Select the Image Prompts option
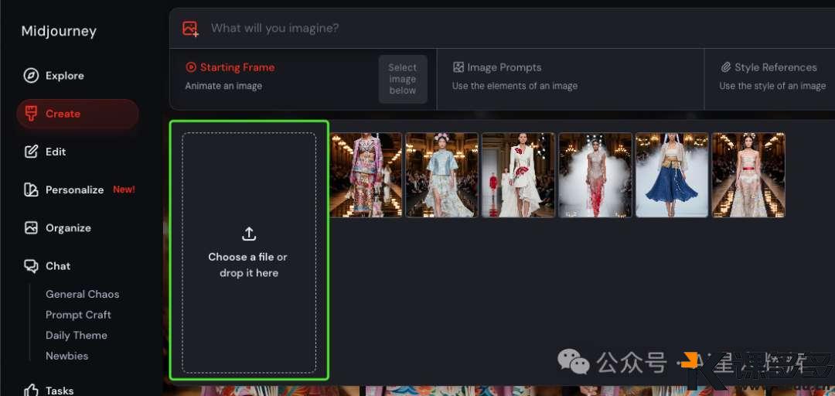 pyautogui.click(x=504, y=68)
